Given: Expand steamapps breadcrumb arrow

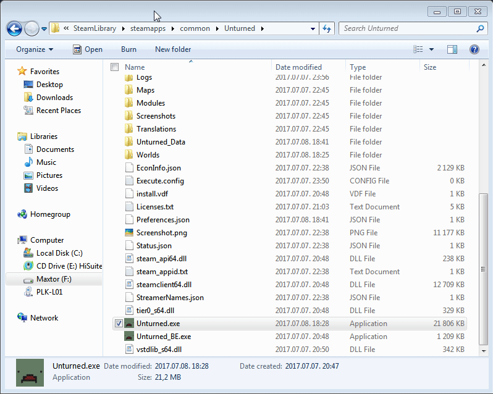Looking at the screenshot, I should click(x=172, y=28).
